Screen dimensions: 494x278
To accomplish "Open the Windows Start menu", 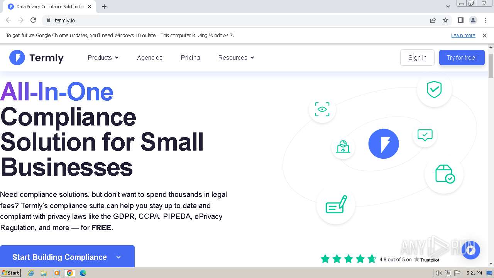I will [x=11, y=273].
